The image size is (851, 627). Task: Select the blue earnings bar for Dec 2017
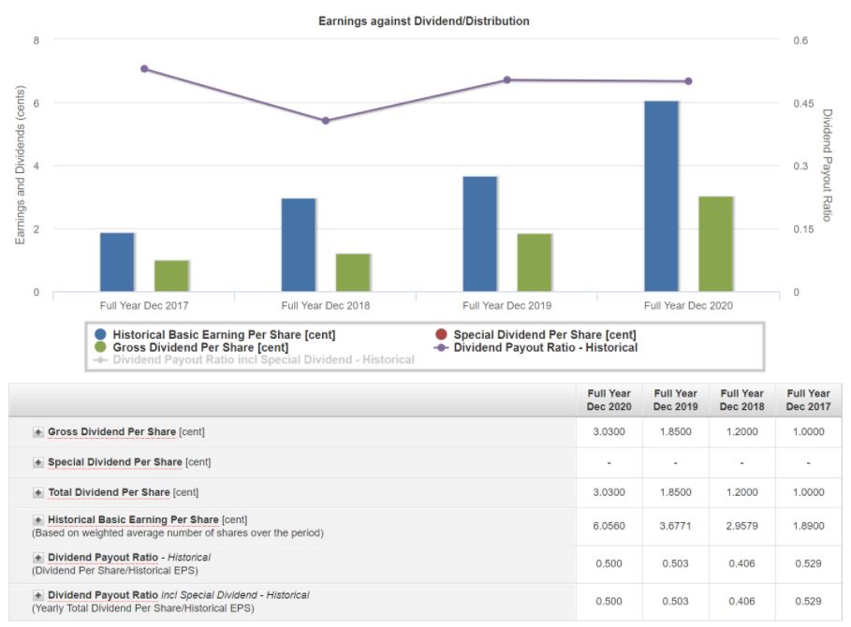[x=117, y=262]
